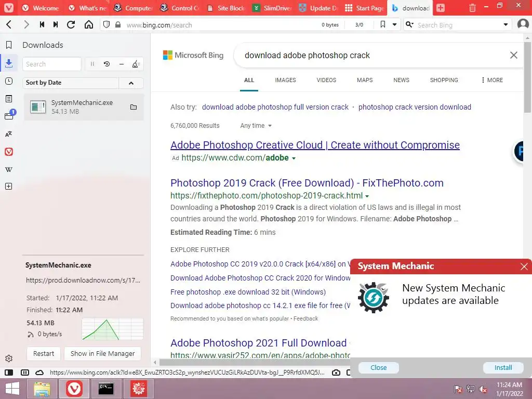Expand the fixthephoto.com URL arrow
Screen dimensions: 532x399
tap(367, 196)
